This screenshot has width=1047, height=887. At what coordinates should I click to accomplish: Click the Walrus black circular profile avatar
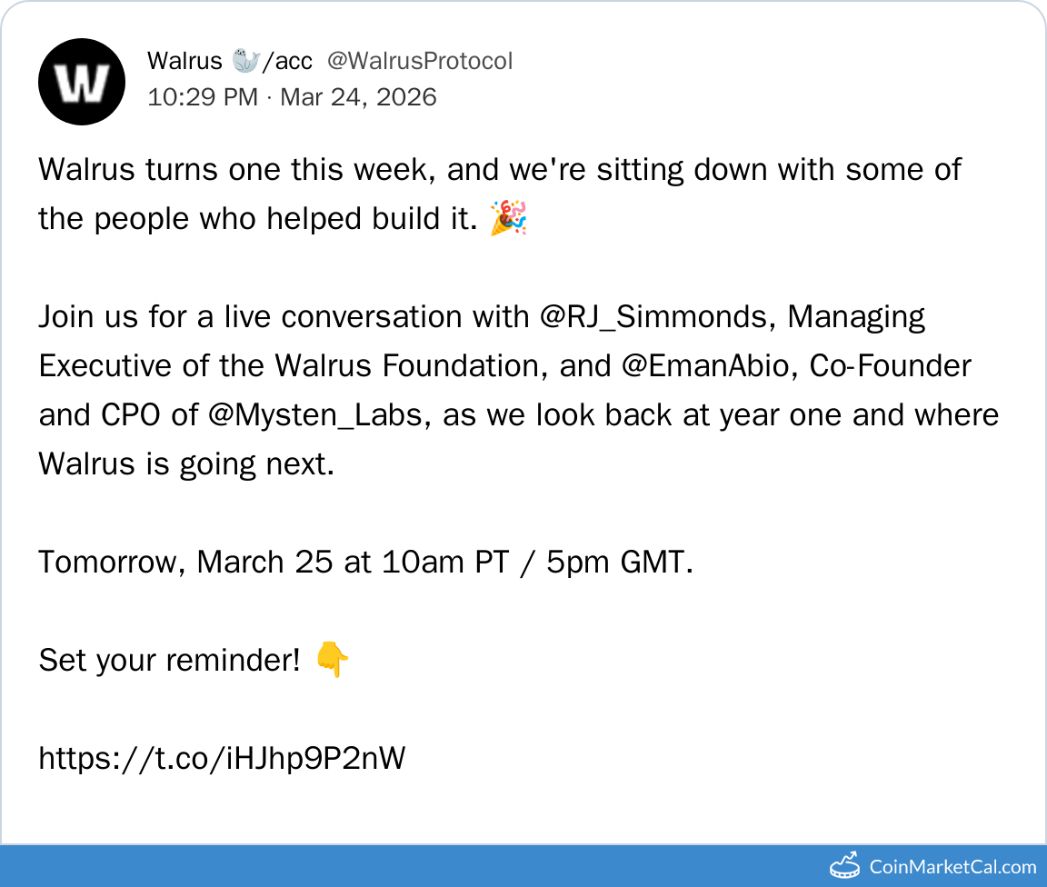(82, 82)
